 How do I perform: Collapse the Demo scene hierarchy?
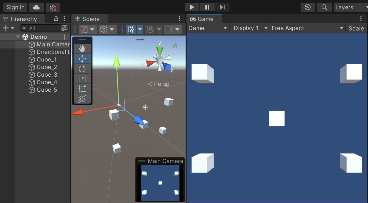(x=18, y=37)
